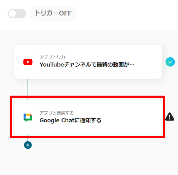178x175 pixels.
Task: Click the アプリと連携する label text
Action: click(57, 113)
